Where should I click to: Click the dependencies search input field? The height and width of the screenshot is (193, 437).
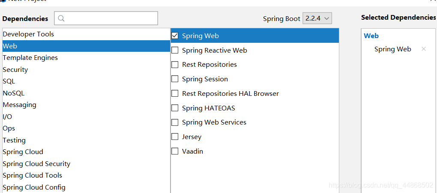[x=111, y=18]
